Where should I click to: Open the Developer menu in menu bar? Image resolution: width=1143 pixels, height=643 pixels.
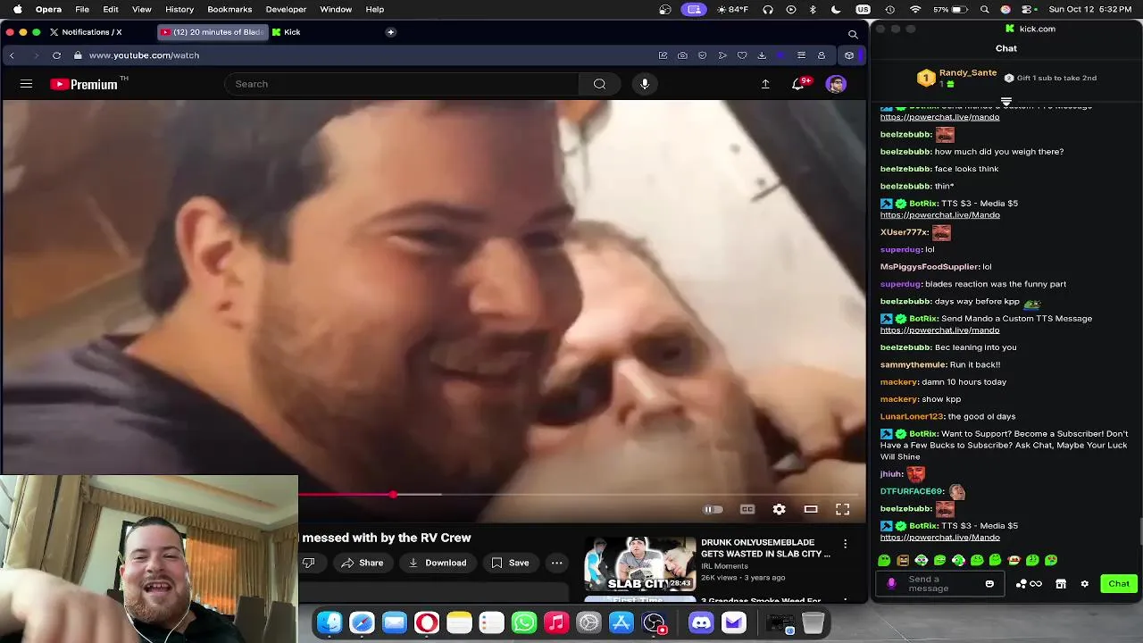(286, 9)
